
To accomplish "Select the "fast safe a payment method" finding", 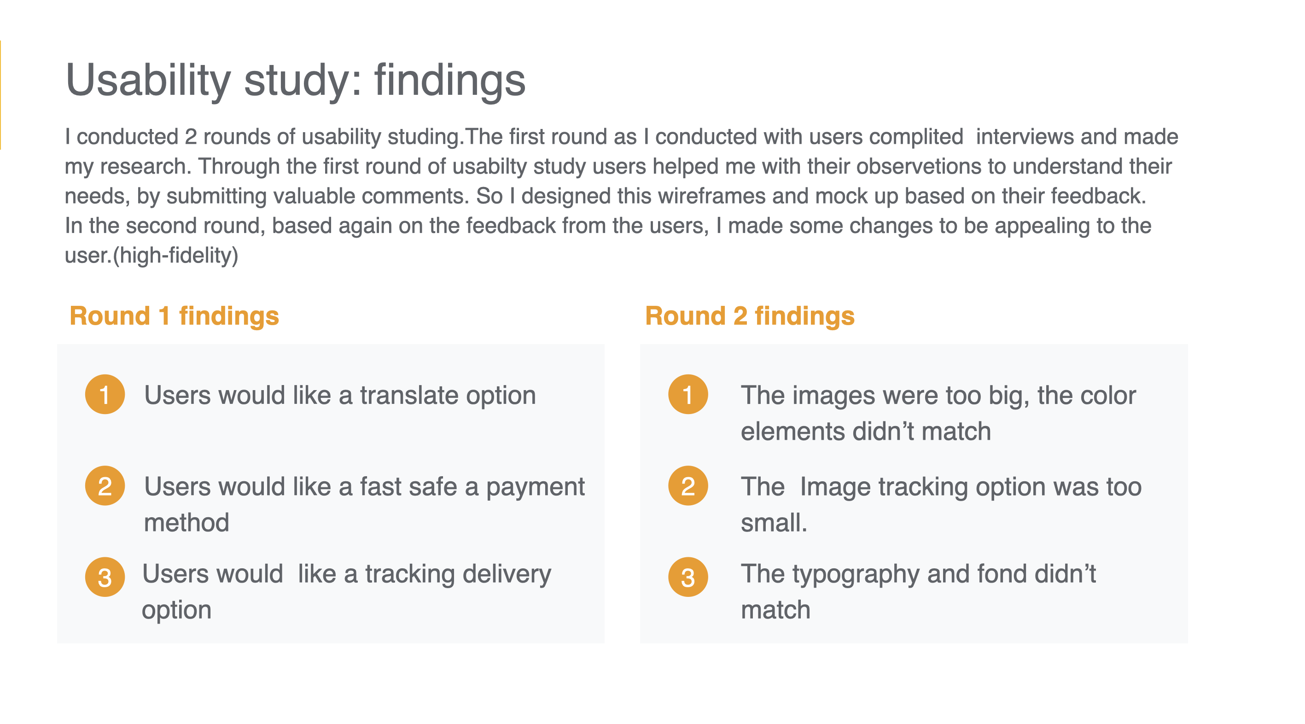I will click(364, 503).
